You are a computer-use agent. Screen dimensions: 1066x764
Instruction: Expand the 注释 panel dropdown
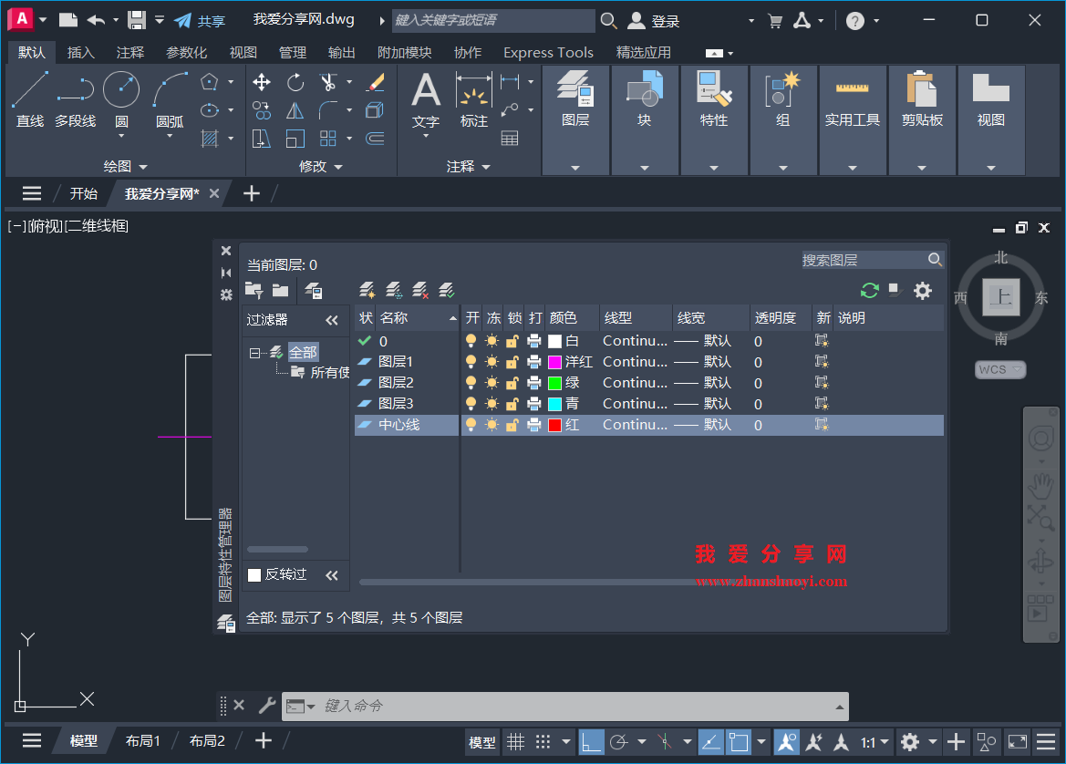469,167
